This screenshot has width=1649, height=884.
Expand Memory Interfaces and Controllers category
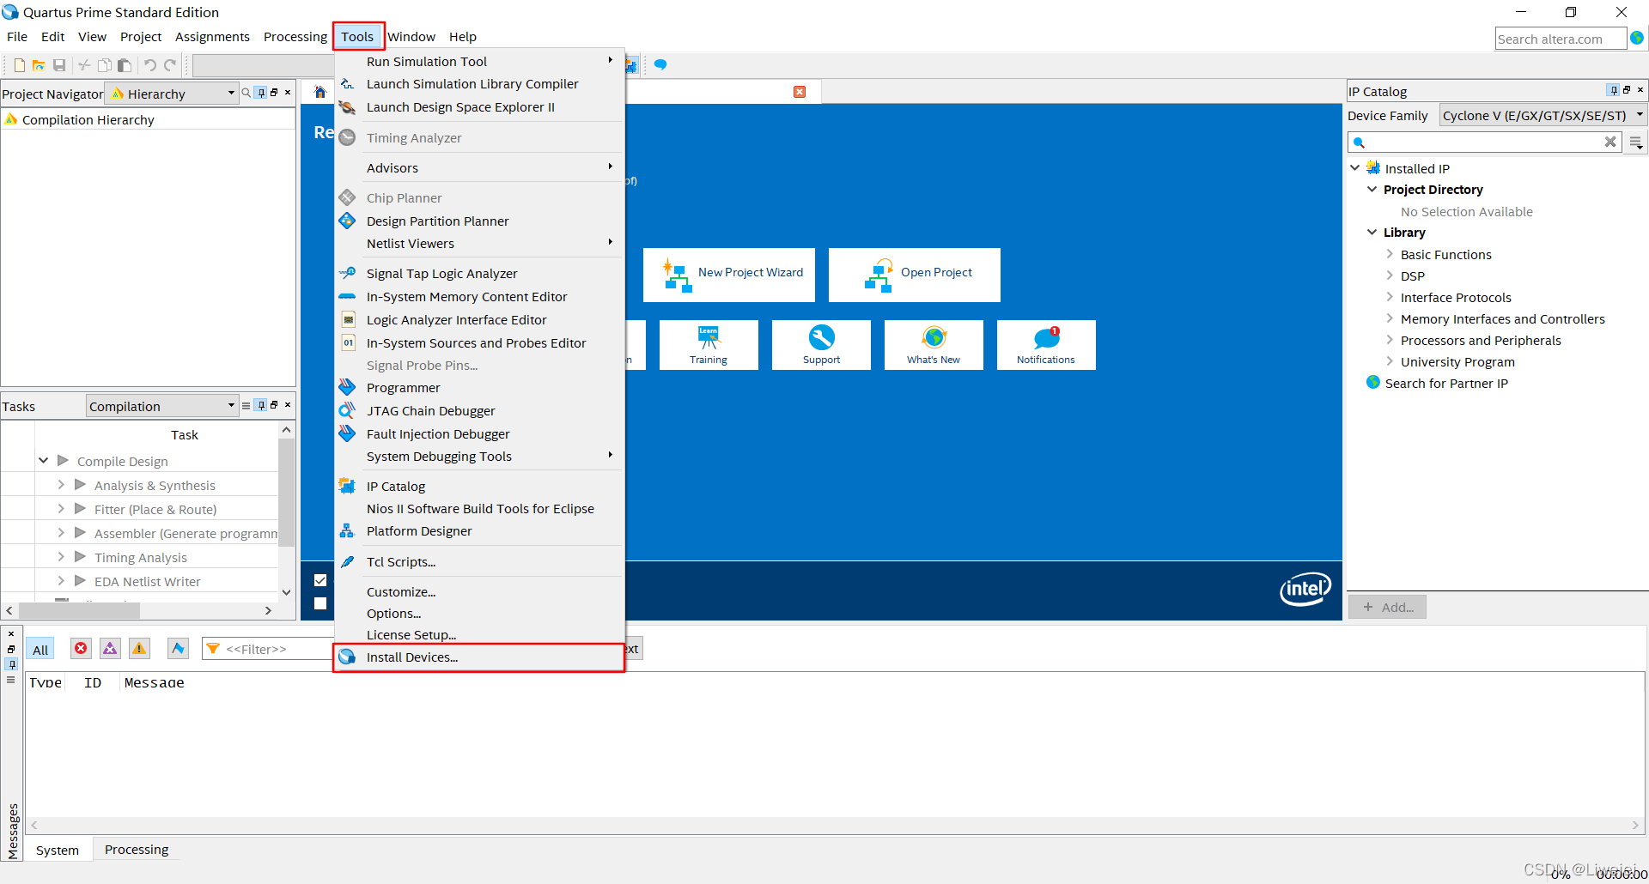coord(1390,318)
